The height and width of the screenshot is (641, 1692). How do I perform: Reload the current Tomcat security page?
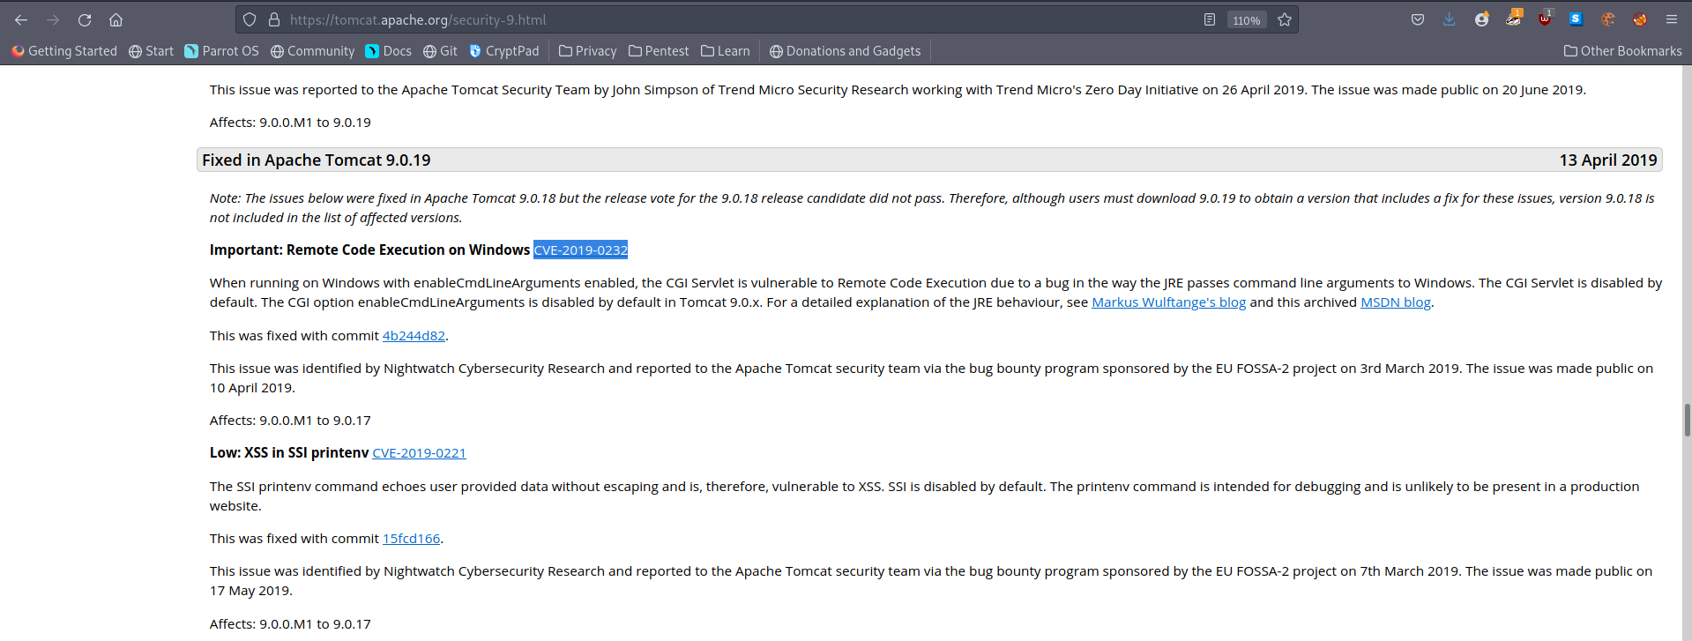pos(85,19)
